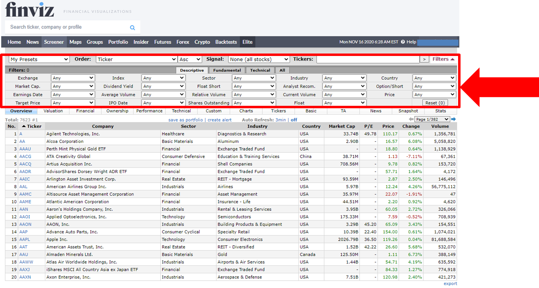This screenshot has width=539, height=288.
Task: Switch to the Snapshot view tab
Action: tap(408, 111)
